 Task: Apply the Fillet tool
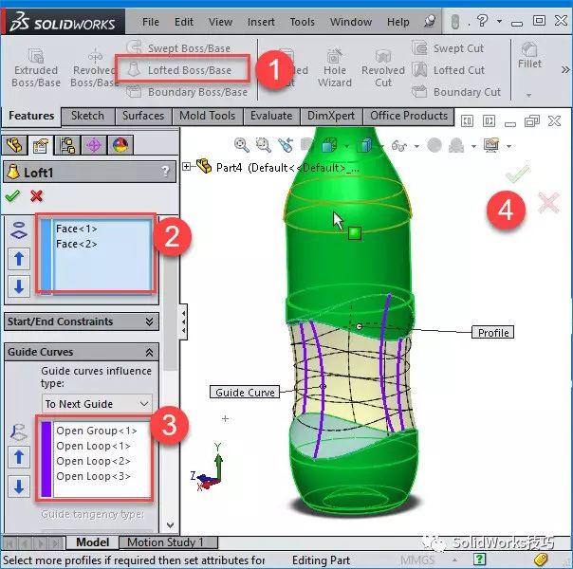529,55
